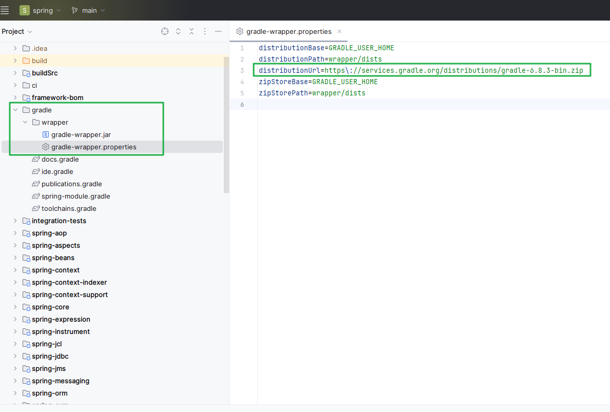Click gradle elephant icon of docs.gradle

pyautogui.click(x=36, y=160)
